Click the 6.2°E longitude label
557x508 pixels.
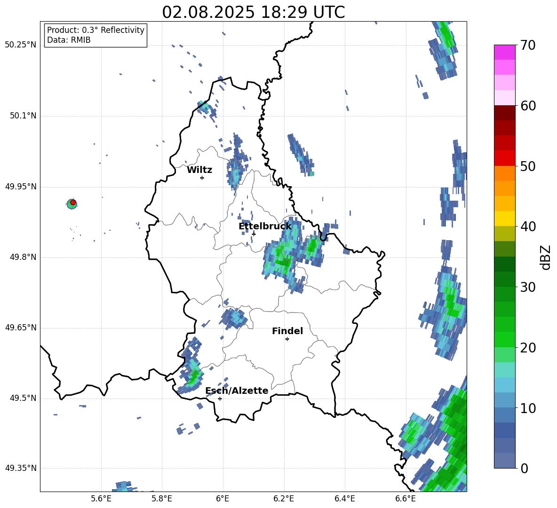(x=284, y=499)
